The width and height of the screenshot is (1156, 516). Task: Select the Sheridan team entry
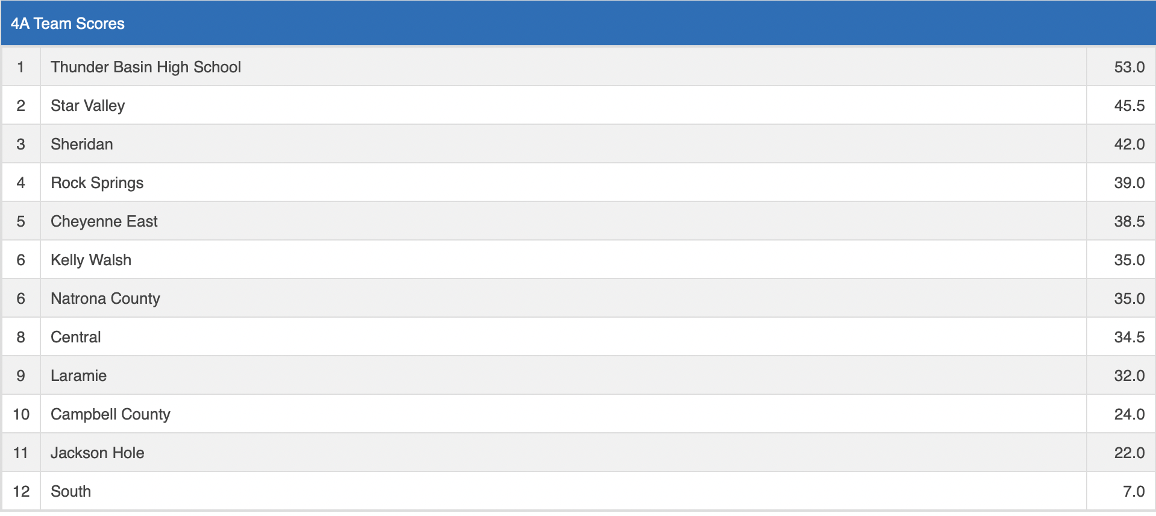pyautogui.click(x=81, y=144)
